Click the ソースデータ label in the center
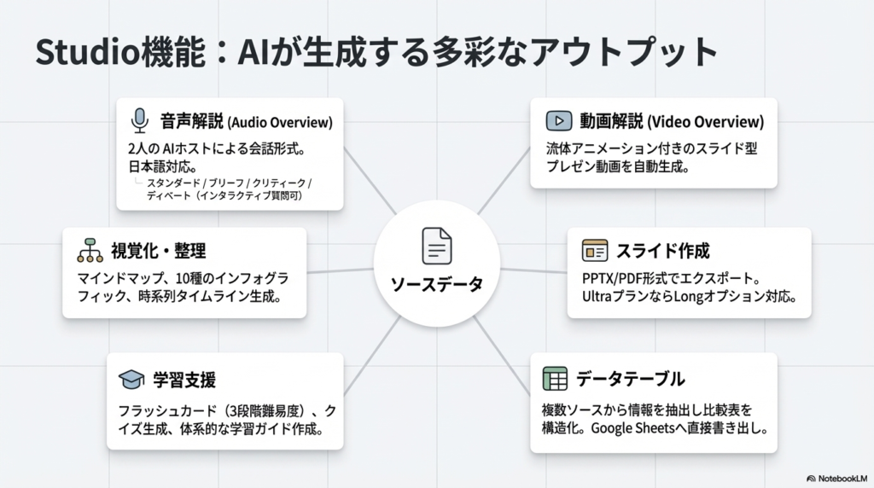The width and height of the screenshot is (874, 488). (x=436, y=284)
